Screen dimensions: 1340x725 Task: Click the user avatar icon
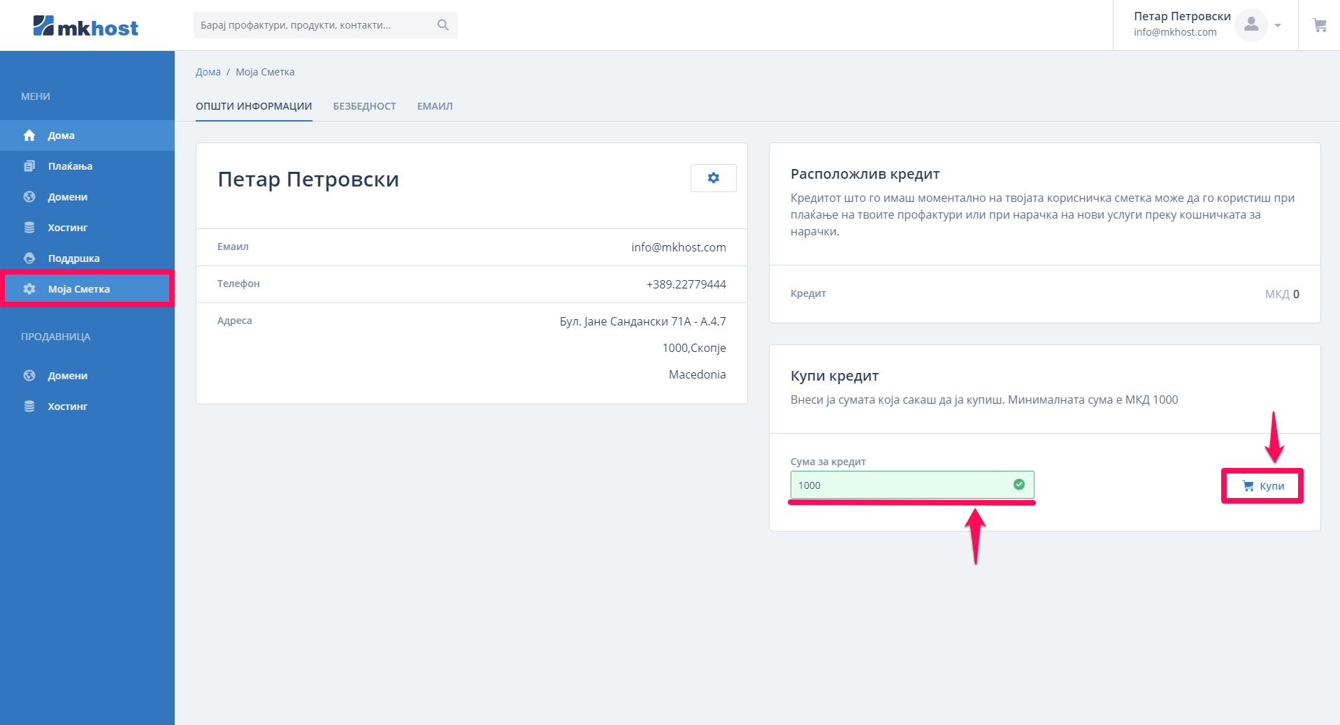(x=1251, y=25)
